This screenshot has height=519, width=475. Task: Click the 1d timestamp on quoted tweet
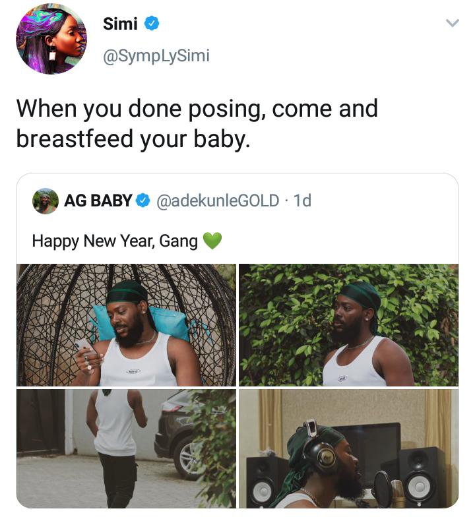[302, 200]
